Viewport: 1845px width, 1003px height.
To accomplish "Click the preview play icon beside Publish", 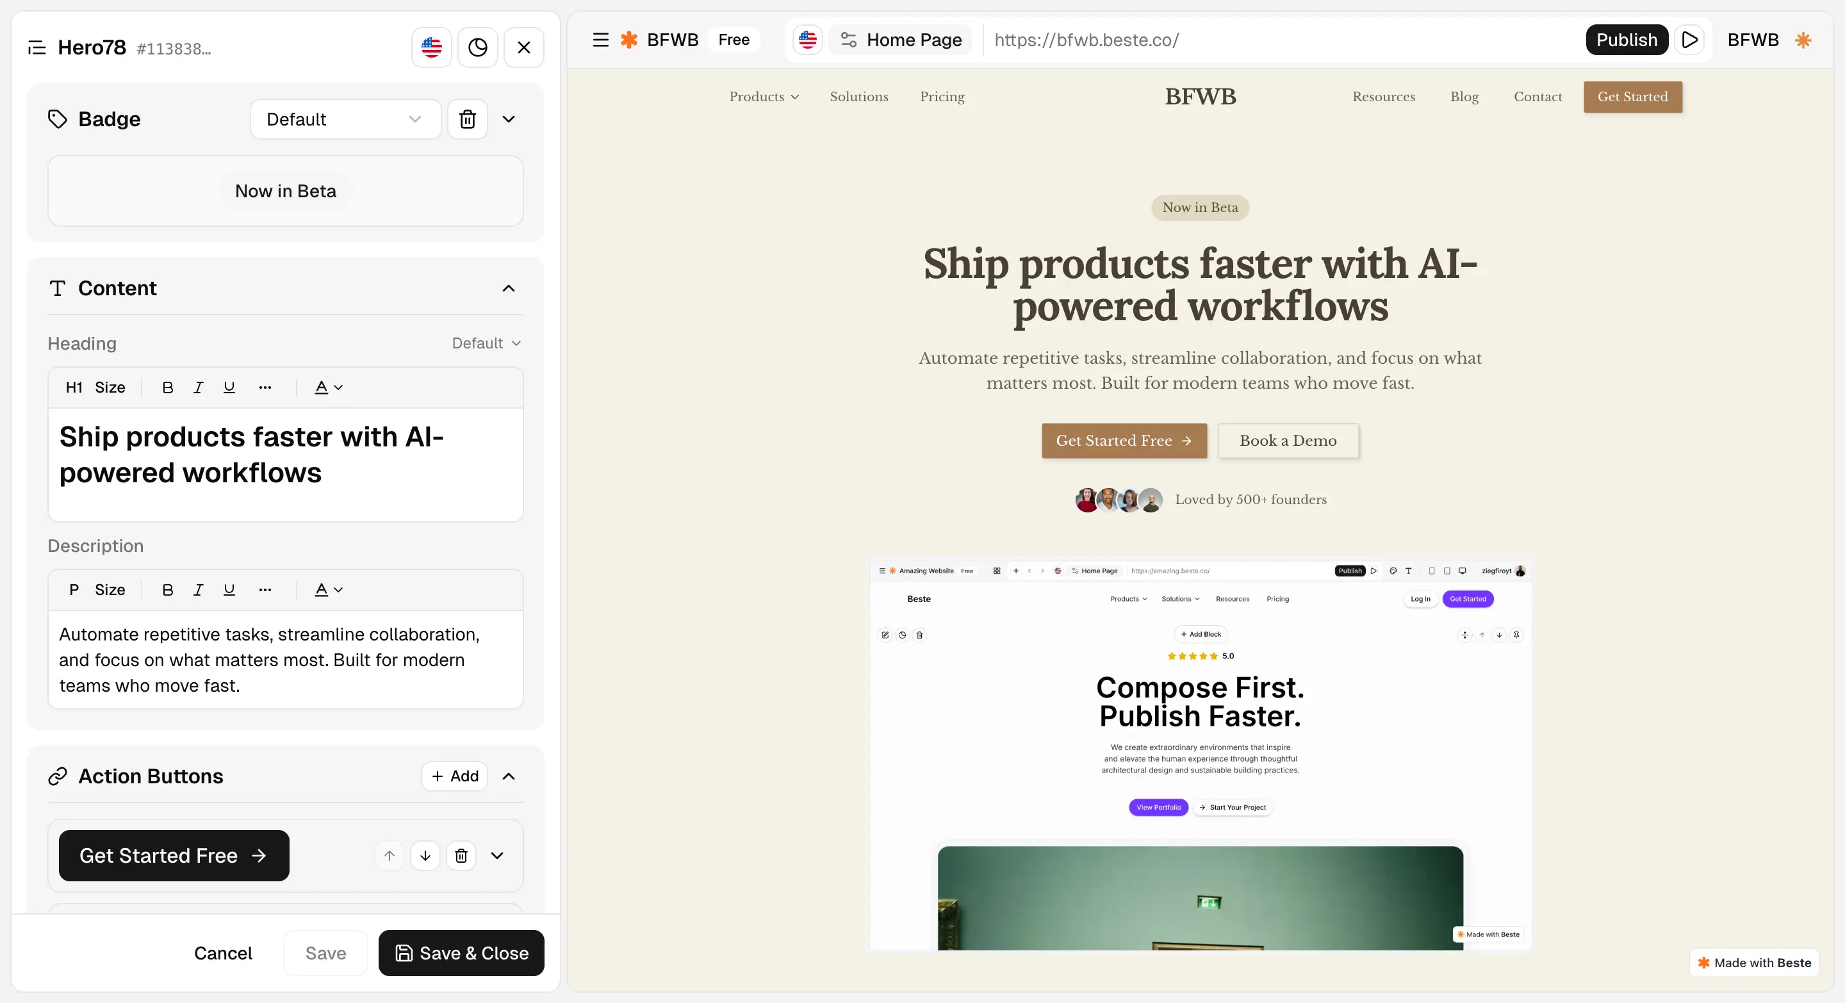I will [1689, 40].
